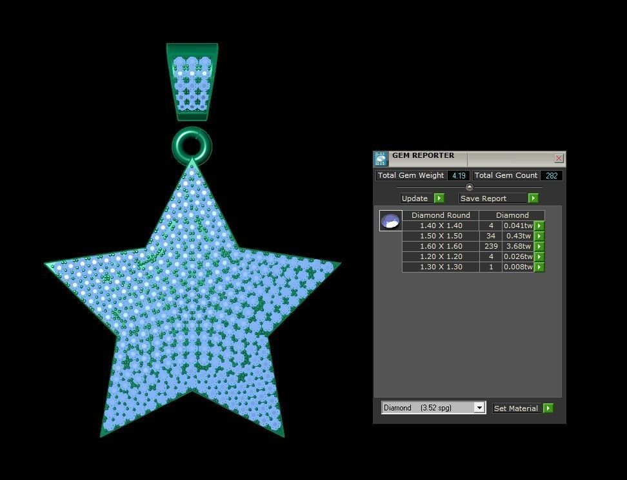Click the Diamond Round column header
The width and height of the screenshot is (627, 480).
point(441,215)
